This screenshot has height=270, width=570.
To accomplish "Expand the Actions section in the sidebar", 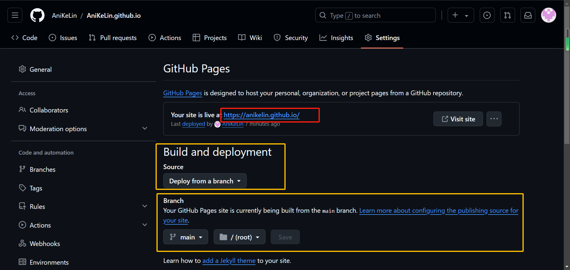I will tap(83, 225).
